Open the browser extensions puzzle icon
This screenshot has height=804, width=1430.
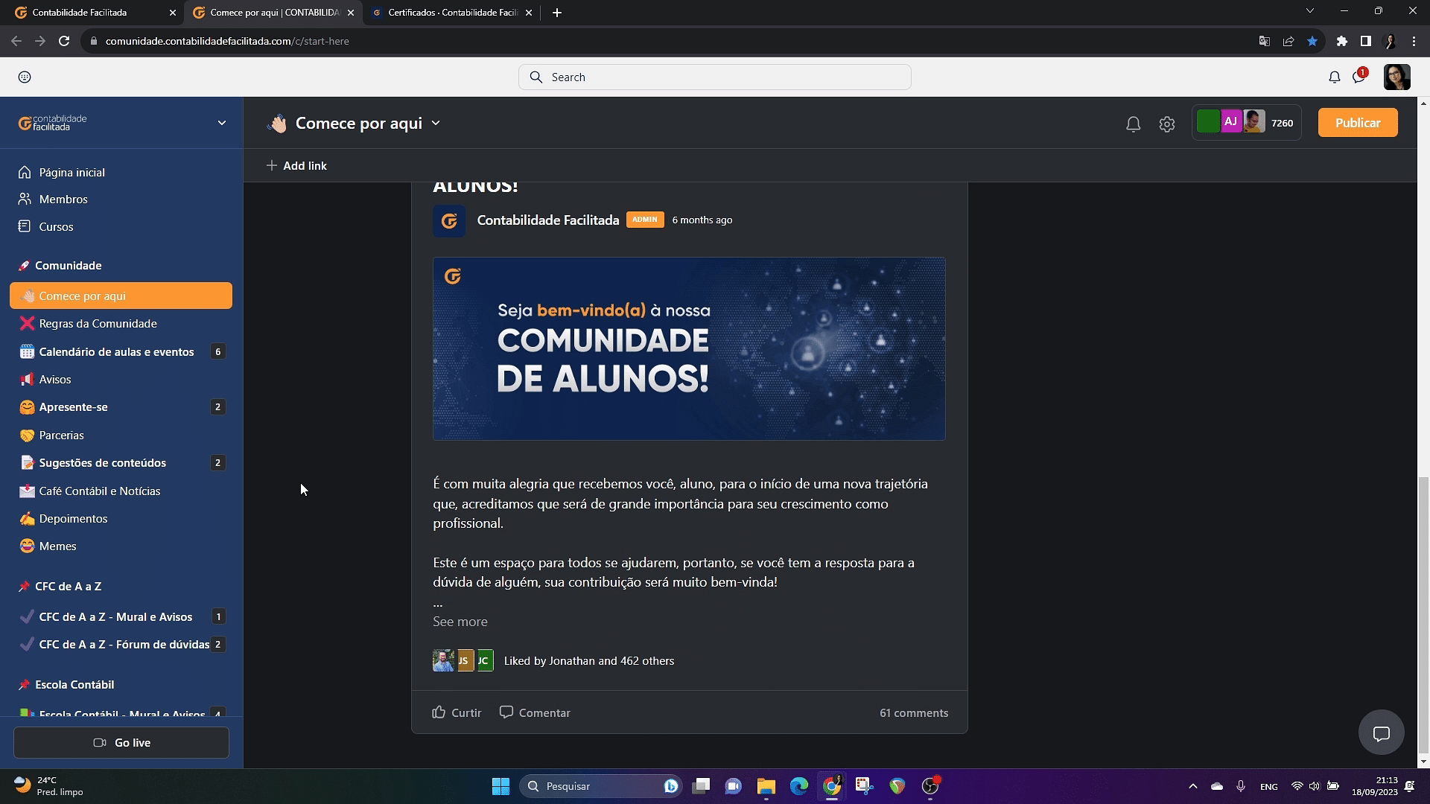[x=1341, y=41]
